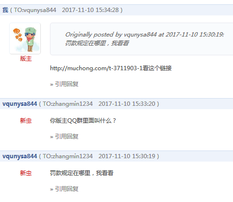This screenshot has width=233, height=202.
Task: Open the muchong.com/t-3711903-1 link
Action: click(x=96, y=68)
